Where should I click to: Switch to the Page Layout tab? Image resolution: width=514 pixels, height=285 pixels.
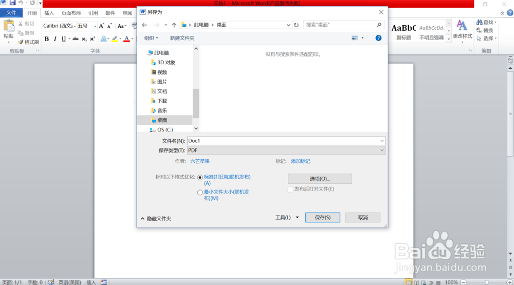pyautogui.click(x=71, y=13)
